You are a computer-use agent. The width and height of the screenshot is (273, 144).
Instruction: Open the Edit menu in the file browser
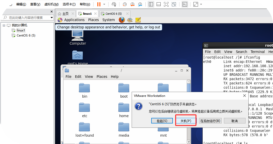pos(78,77)
